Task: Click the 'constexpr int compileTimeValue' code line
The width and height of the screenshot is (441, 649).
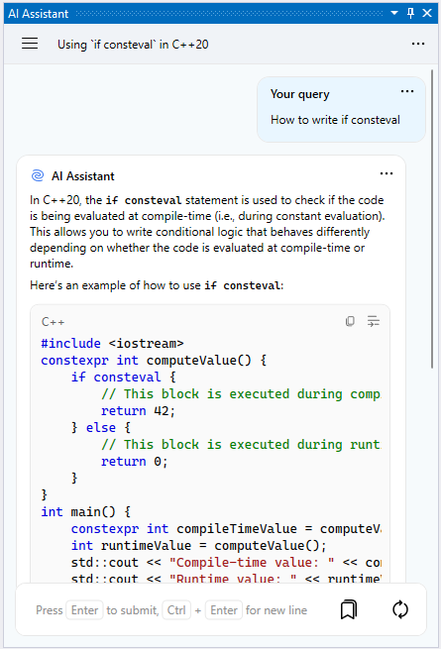Action: (x=226, y=528)
